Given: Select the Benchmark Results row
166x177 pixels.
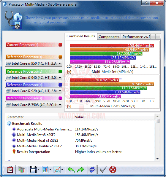Looking at the screenshot, I should click(x=80, y=124).
